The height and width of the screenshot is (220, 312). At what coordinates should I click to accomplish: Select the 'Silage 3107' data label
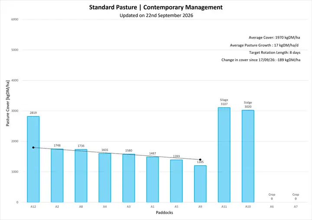tap(224, 102)
